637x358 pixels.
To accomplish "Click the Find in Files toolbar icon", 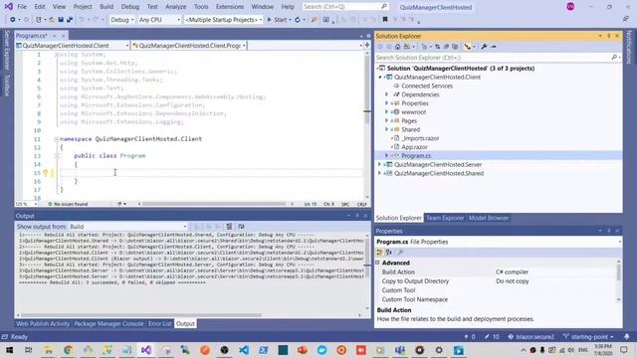I will point(315,20).
